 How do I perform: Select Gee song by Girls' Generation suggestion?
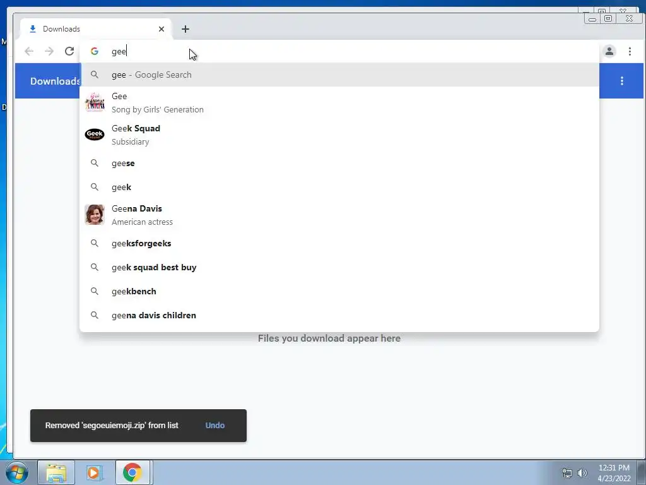click(x=339, y=103)
